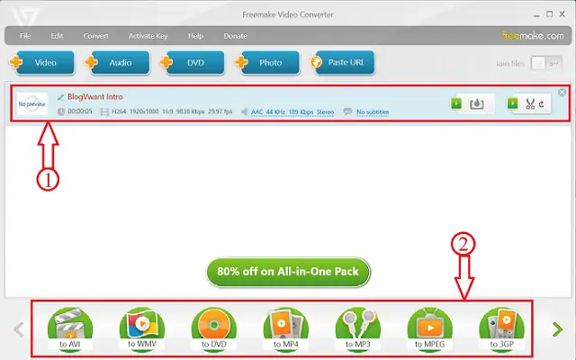Image resolution: width=576 pixels, height=360 pixels.
Task: Click the Paste URL button
Action: (x=341, y=63)
